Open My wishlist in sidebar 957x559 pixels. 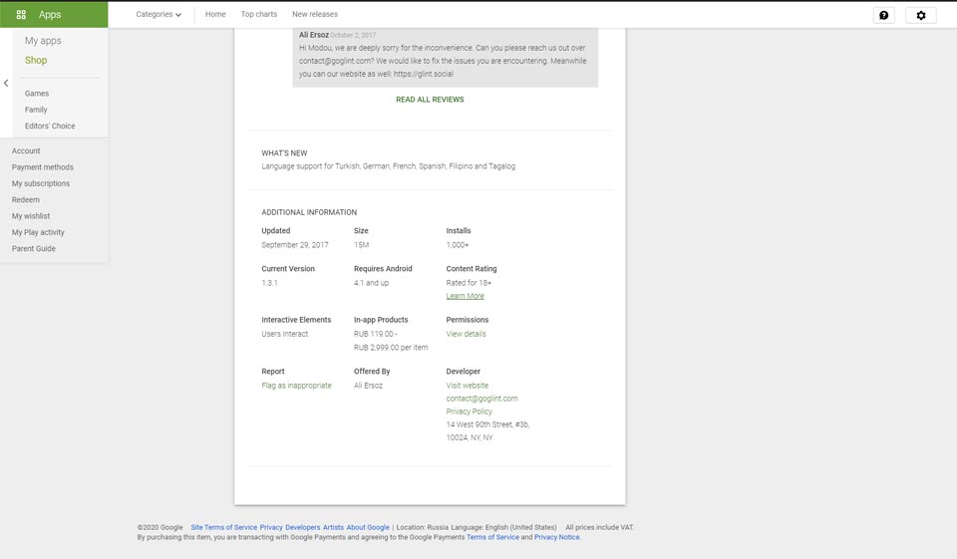click(31, 216)
